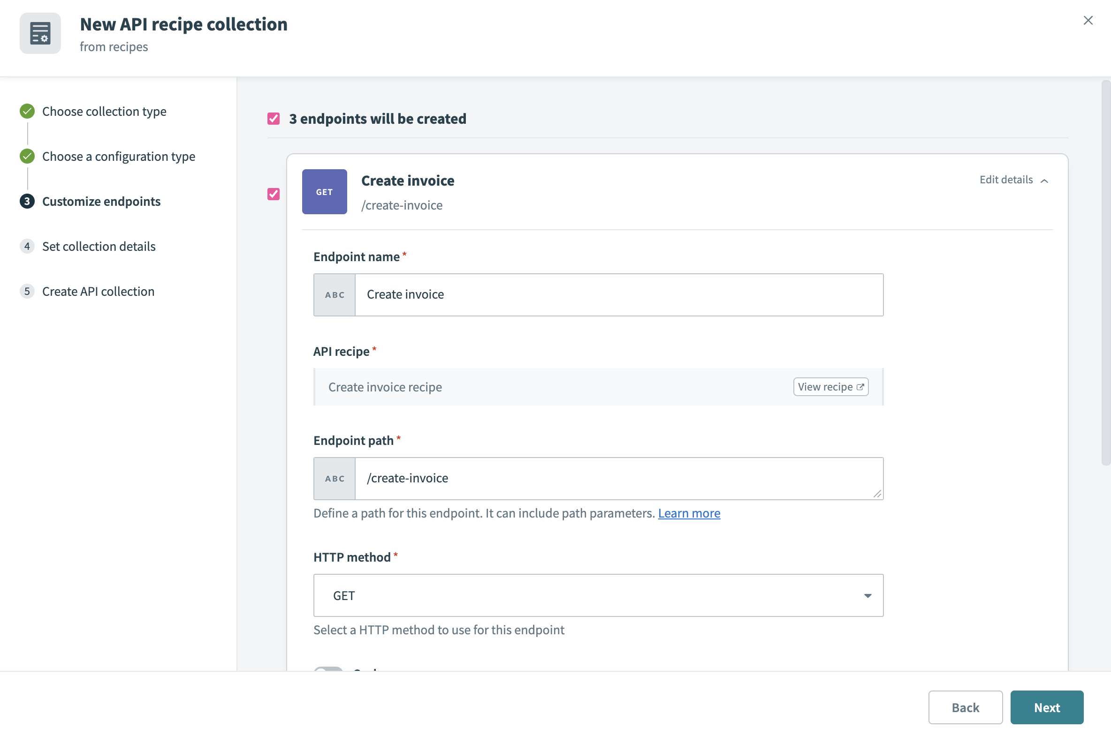Click the ABC icon beside the endpoint name field
Image resolution: width=1111 pixels, height=736 pixels.
[334, 295]
